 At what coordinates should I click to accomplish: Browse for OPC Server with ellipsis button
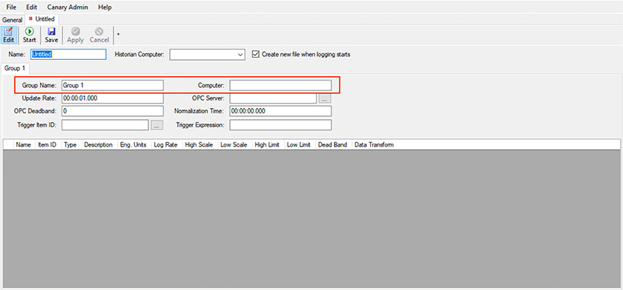[325, 98]
